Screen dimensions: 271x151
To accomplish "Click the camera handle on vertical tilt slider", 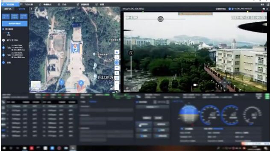I will 131,53.
